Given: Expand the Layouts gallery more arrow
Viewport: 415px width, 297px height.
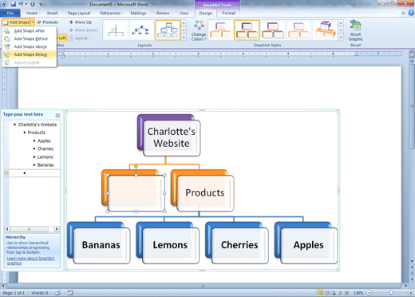Looking at the screenshot, I should [184, 38].
